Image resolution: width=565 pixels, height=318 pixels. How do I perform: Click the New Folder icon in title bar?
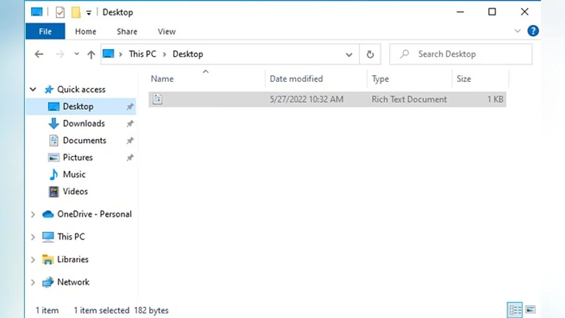tap(76, 12)
